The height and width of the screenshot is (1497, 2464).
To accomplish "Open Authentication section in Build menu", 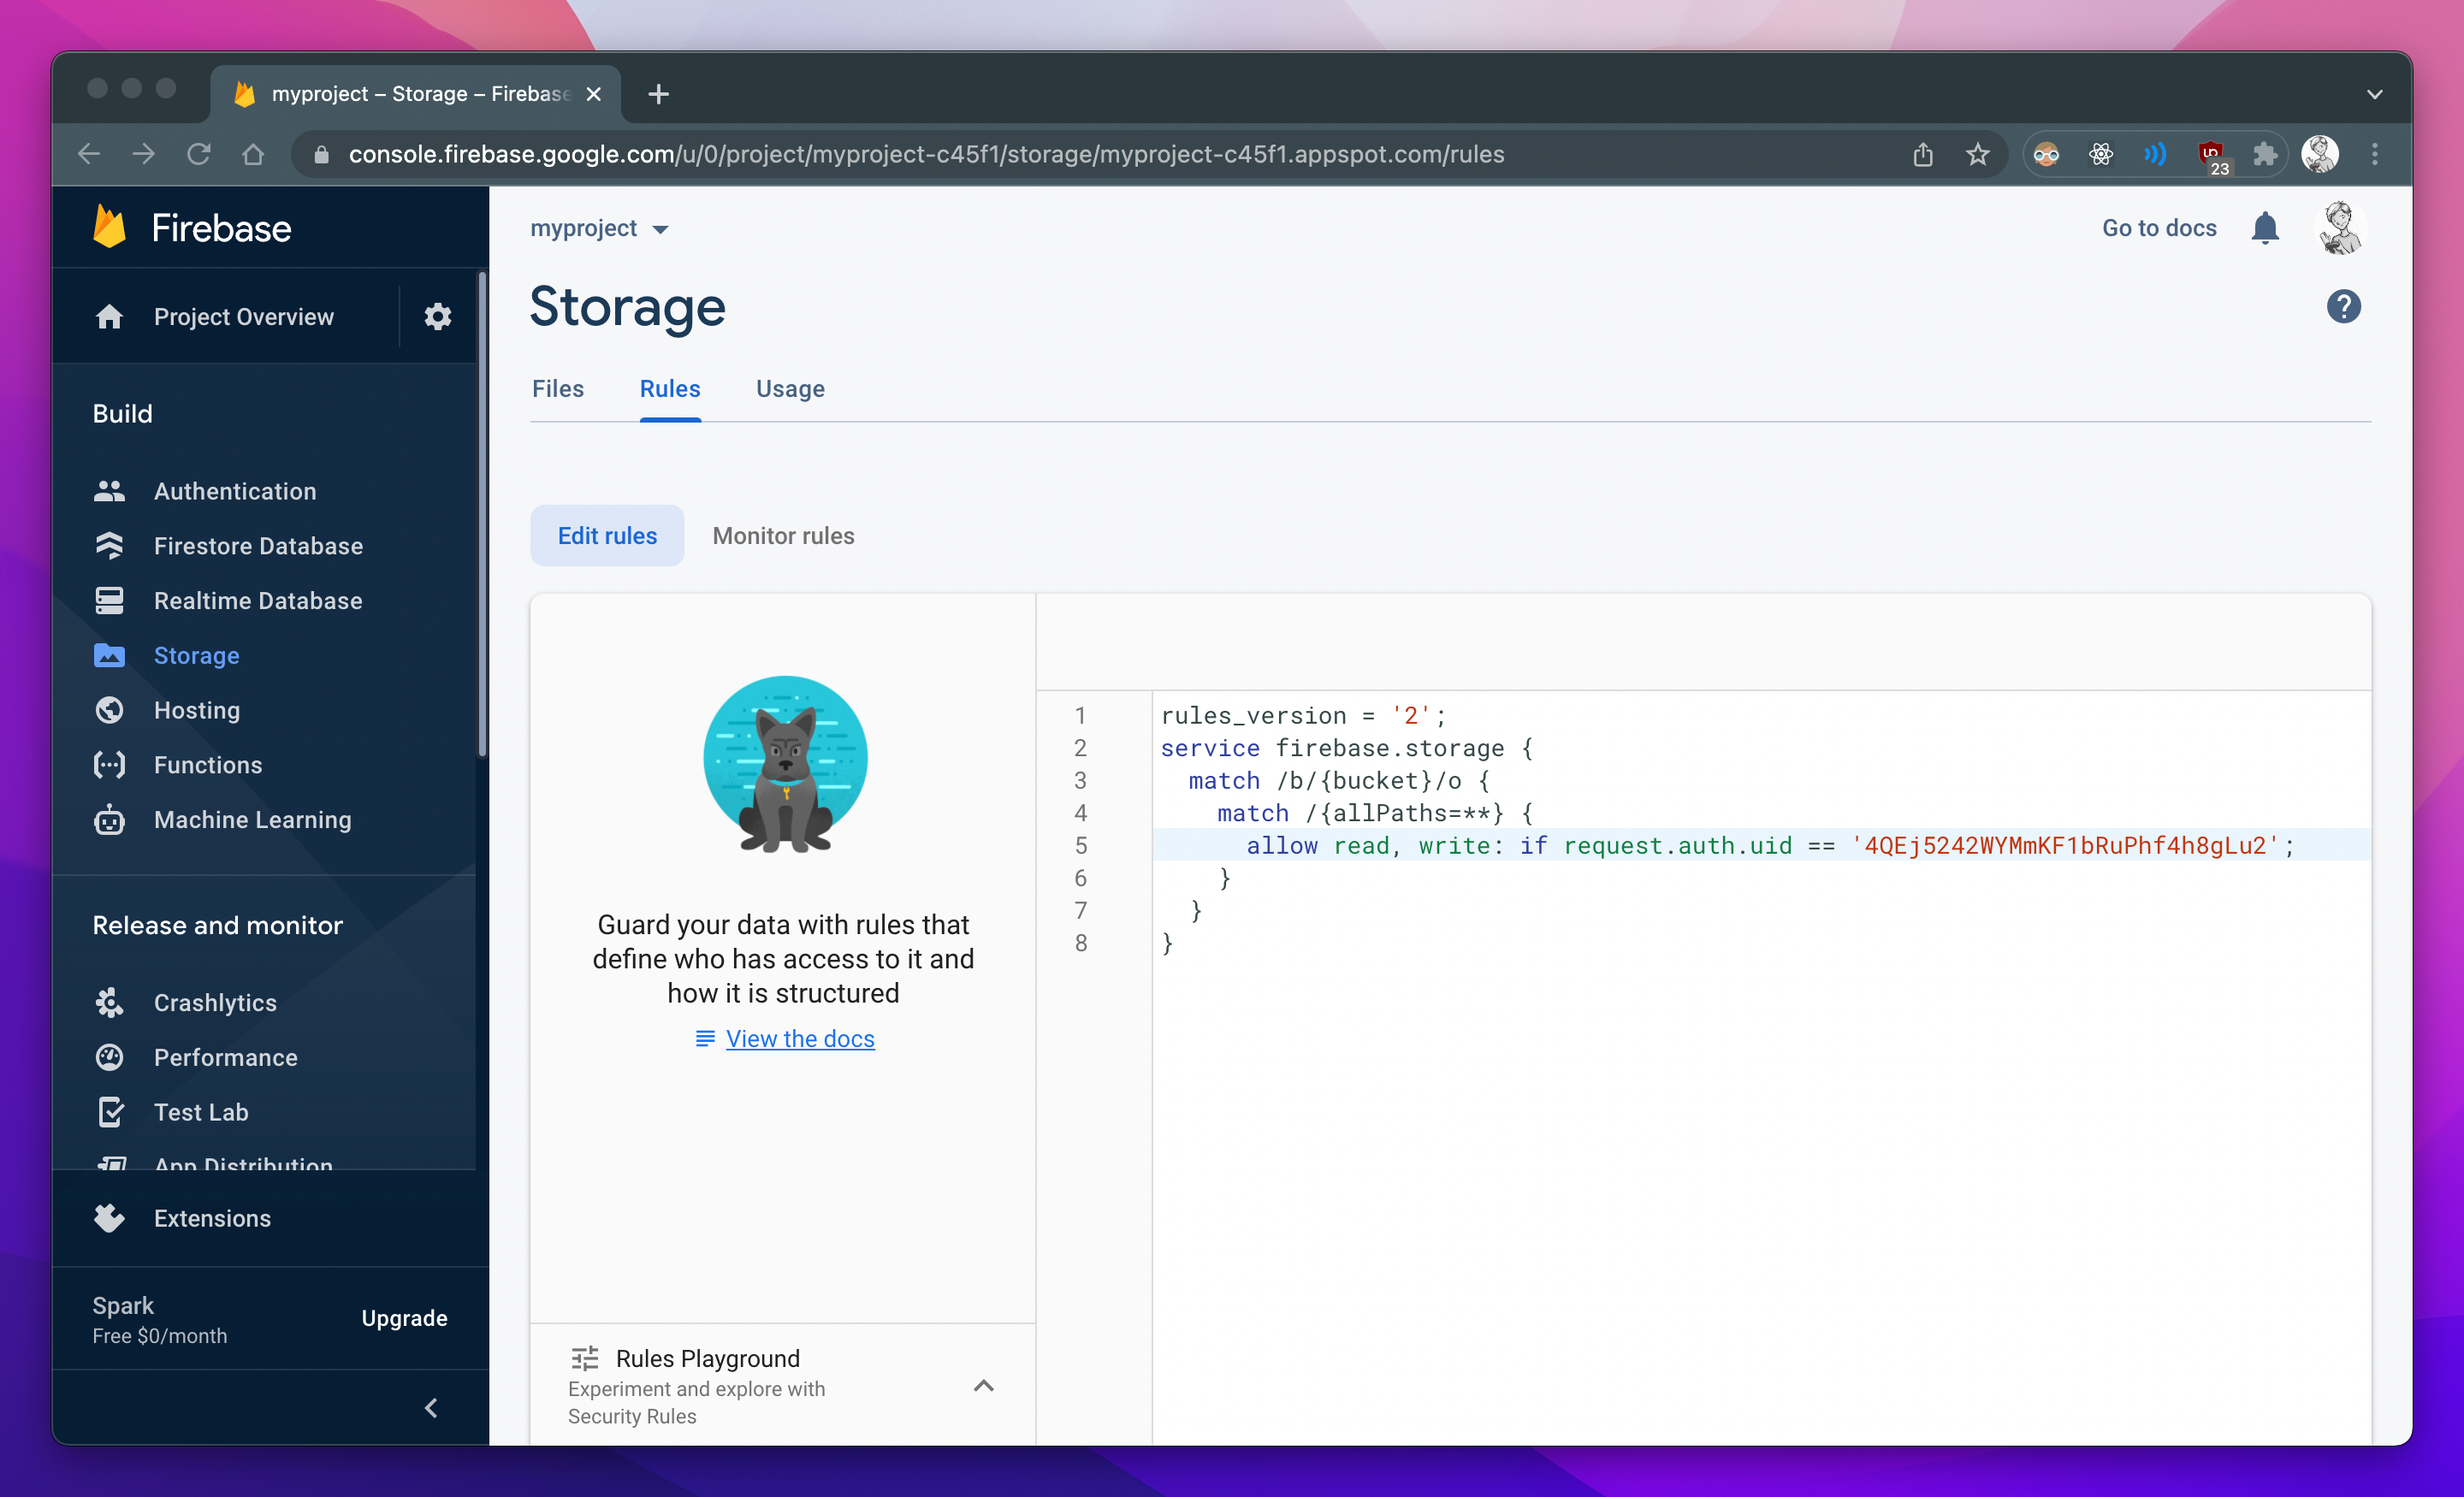I will tap(234, 491).
